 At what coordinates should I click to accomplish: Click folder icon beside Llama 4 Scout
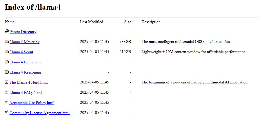point(7,52)
